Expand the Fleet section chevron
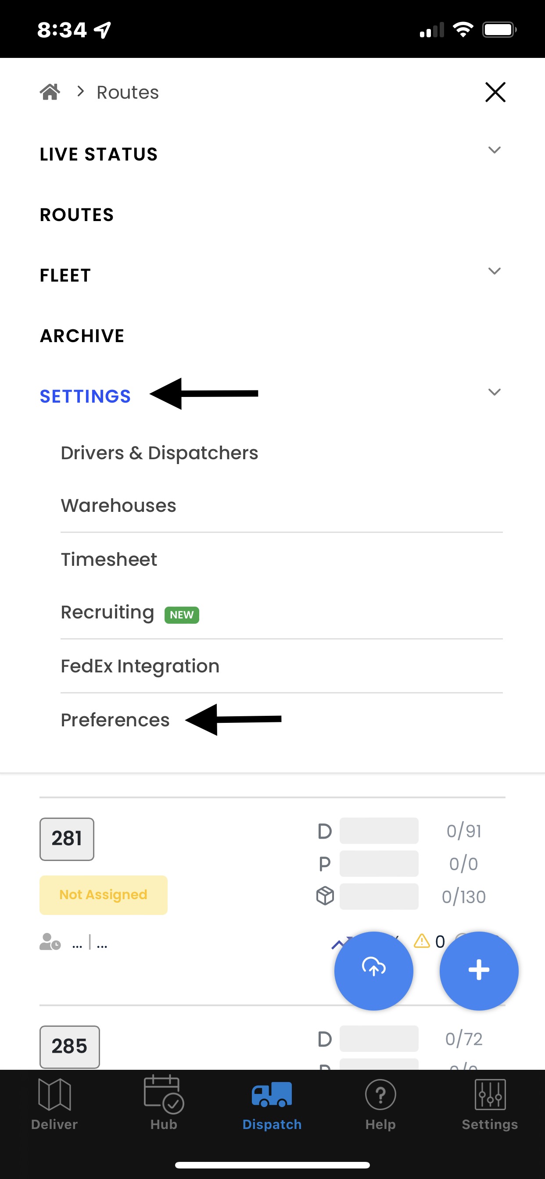 click(494, 271)
